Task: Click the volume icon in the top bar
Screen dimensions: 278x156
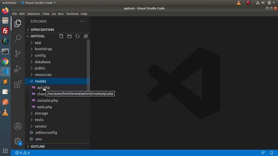Action: (x=263, y=3)
